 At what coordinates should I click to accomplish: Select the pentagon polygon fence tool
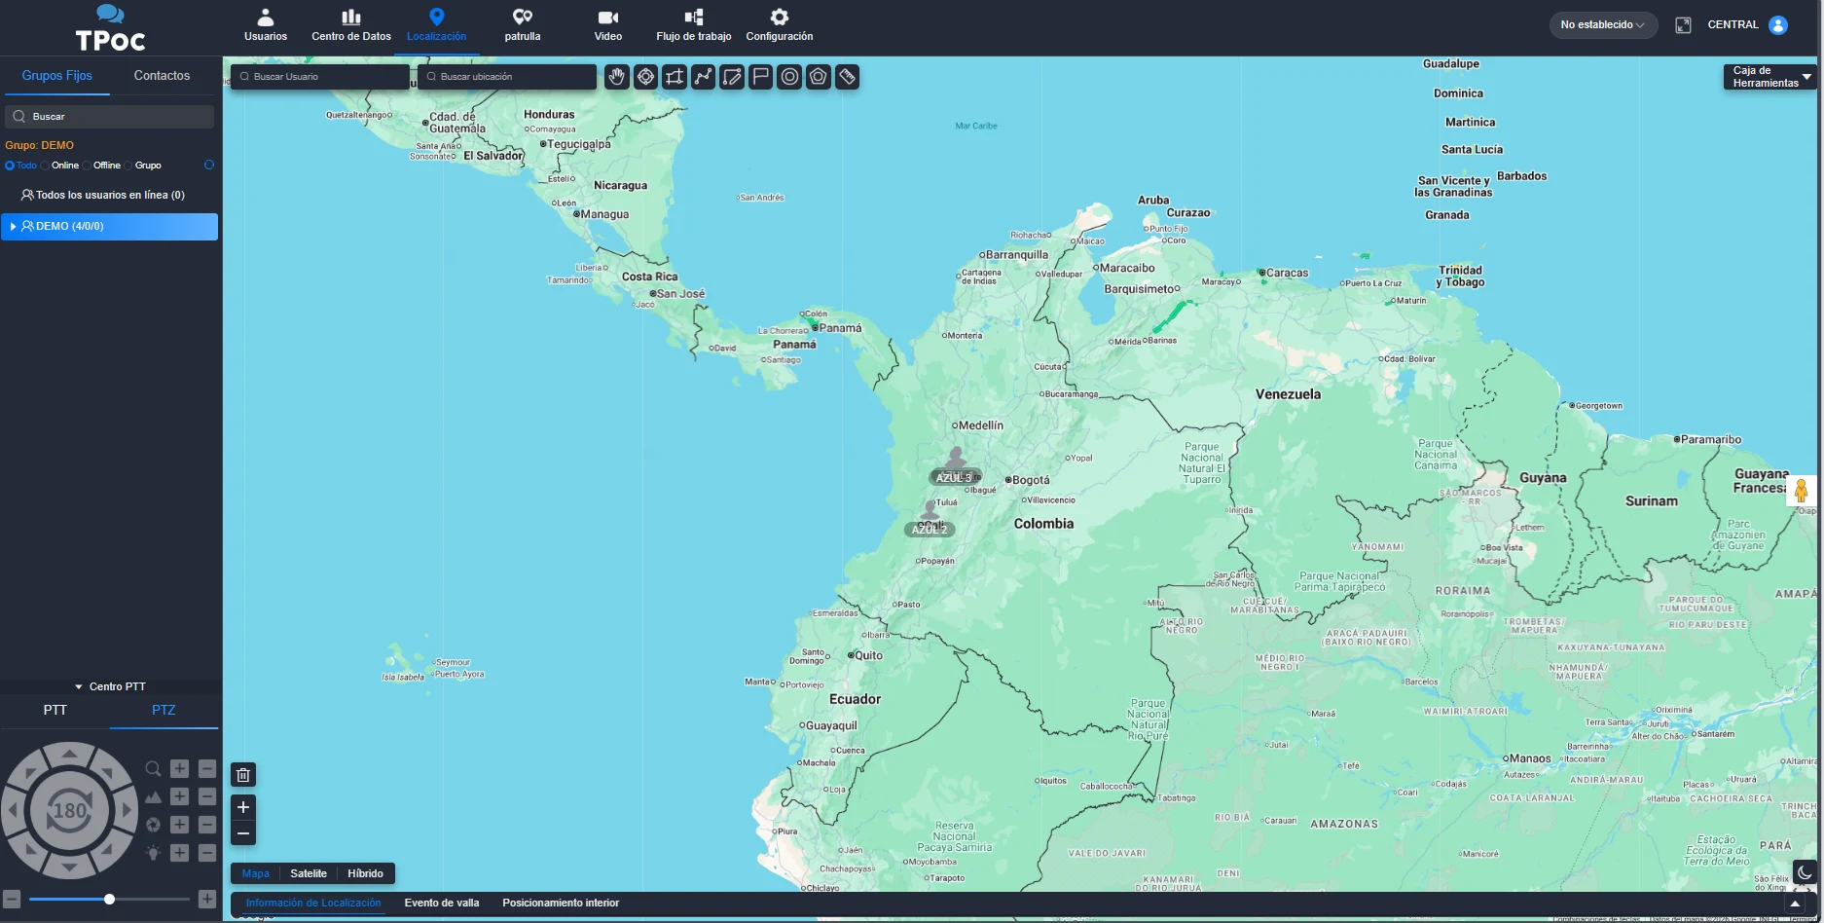(819, 77)
